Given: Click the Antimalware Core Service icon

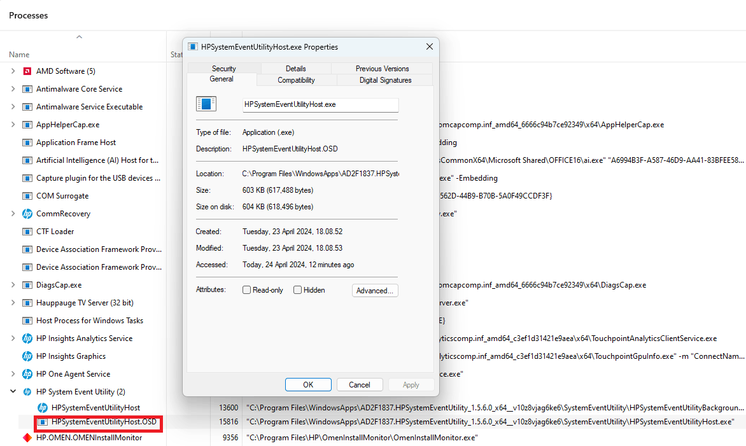Looking at the screenshot, I should click(27, 89).
